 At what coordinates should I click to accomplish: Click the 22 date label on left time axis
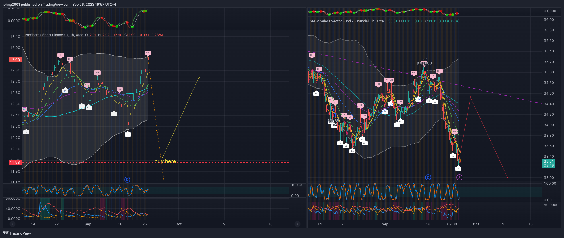[x=57, y=224]
